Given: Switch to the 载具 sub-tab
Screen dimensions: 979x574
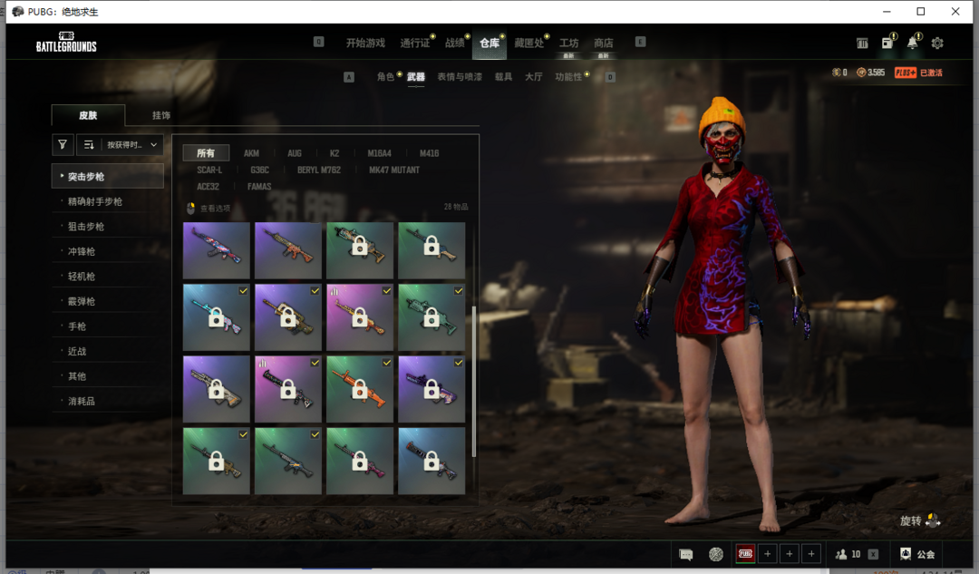Looking at the screenshot, I should pyautogui.click(x=503, y=76).
